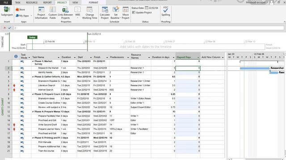Click overallocation indicator on Internet Search row

(x=14, y=90)
